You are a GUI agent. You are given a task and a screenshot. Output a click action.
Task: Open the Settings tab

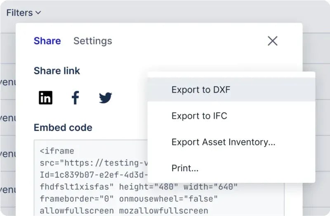coord(92,41)
